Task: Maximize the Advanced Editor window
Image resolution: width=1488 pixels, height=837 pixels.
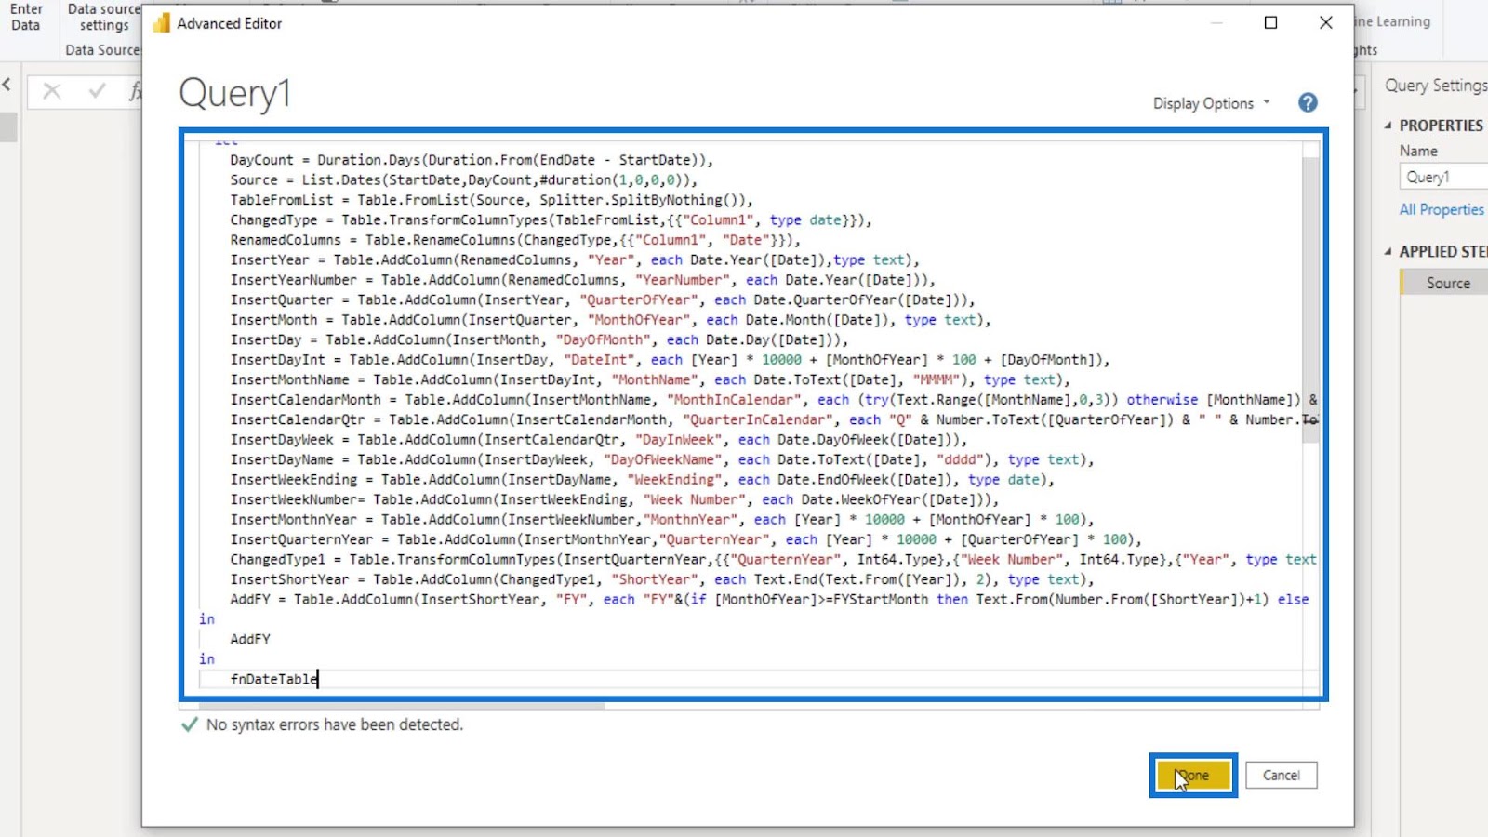Action: [1270, 22]
